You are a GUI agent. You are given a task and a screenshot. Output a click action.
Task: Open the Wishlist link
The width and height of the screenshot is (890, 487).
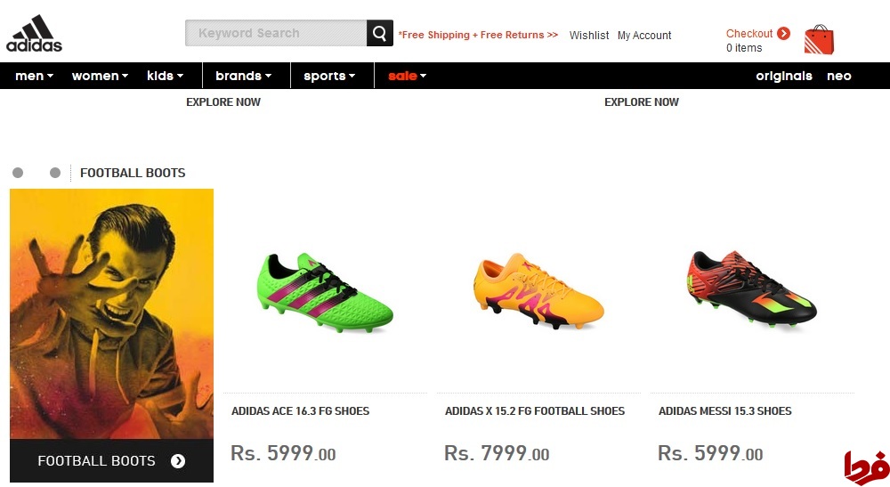click(589, 36)
